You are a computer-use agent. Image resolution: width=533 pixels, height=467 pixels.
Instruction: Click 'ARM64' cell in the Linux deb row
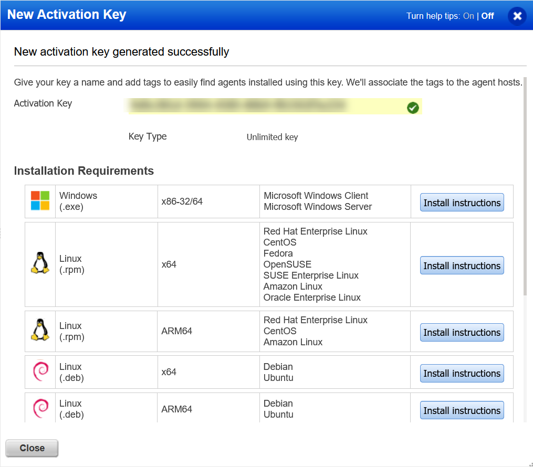208,408
